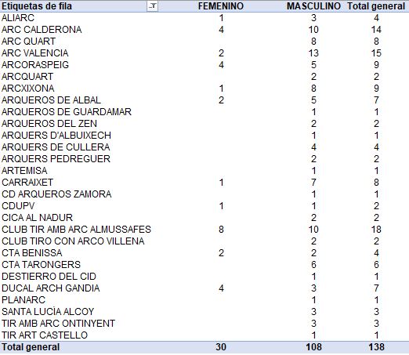Viewport: 409px width, 355px height.
Task: Select the ARC QUART row label
Action: point(28,42)
